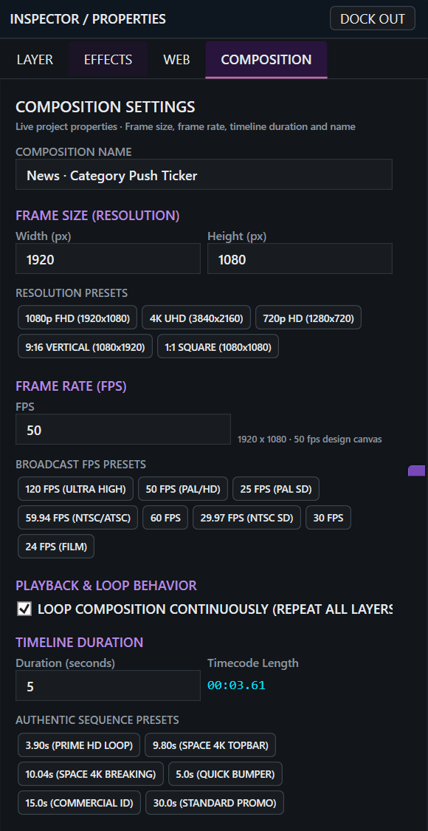This screenshot has height=831, width=428.
Task: Choose the 720p HD (1280x720) preset
Action: coord(308,318)
